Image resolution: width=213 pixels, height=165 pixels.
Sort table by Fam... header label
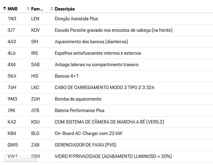(37, 8)
